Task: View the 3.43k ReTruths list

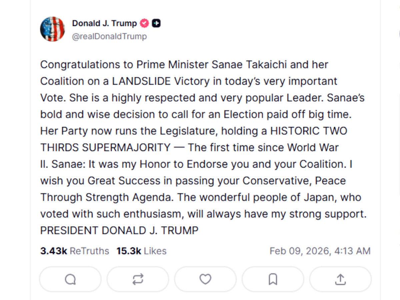Action: [x=48, y=251]
